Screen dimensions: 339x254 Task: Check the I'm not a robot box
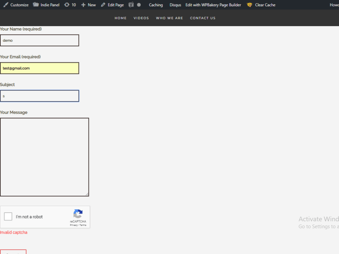tap(8, 216)
